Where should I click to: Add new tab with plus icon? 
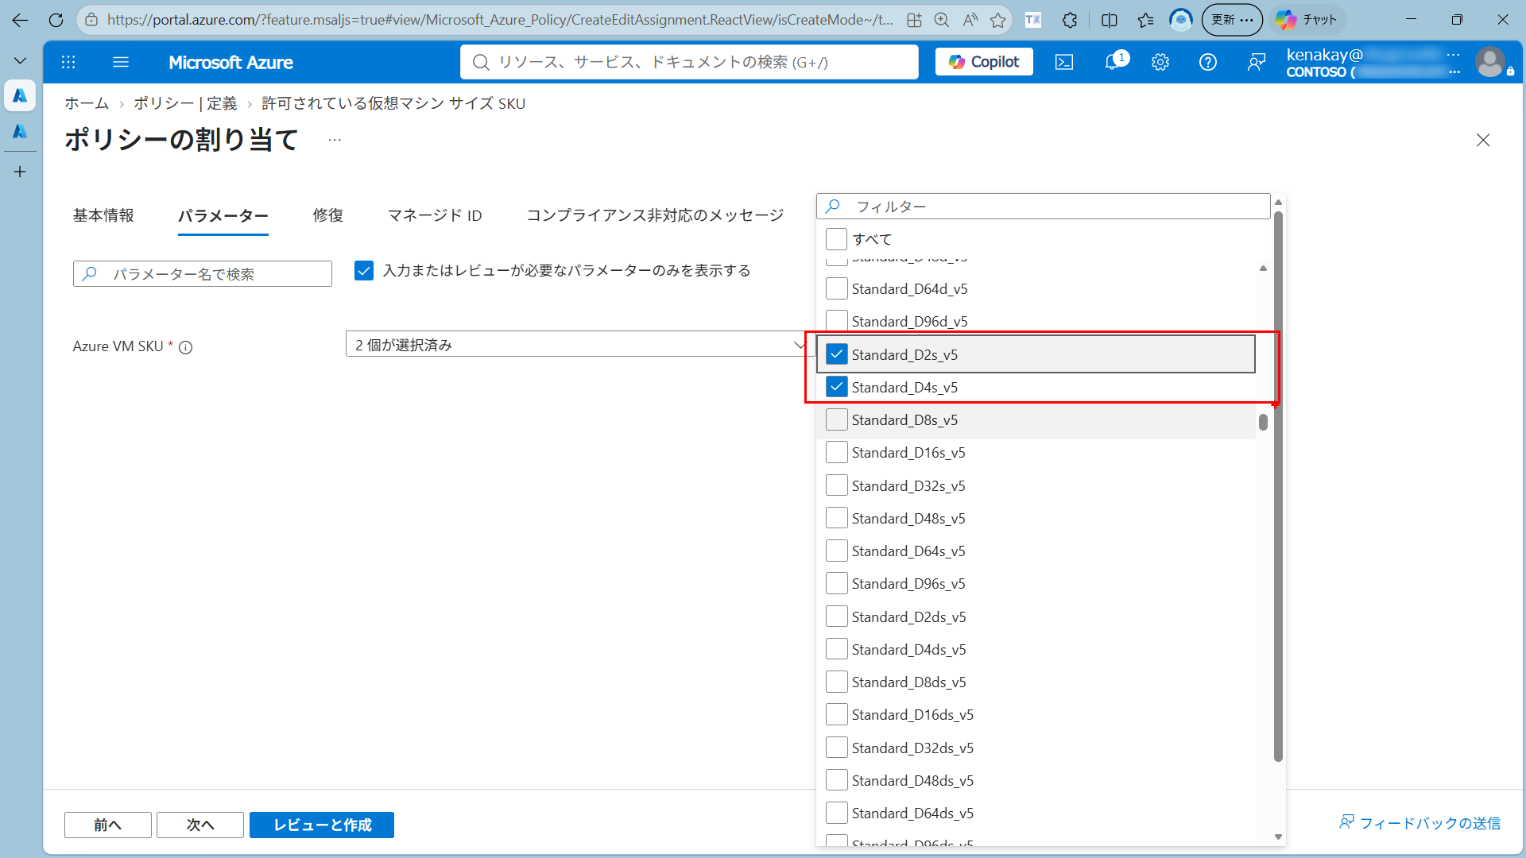20,172
